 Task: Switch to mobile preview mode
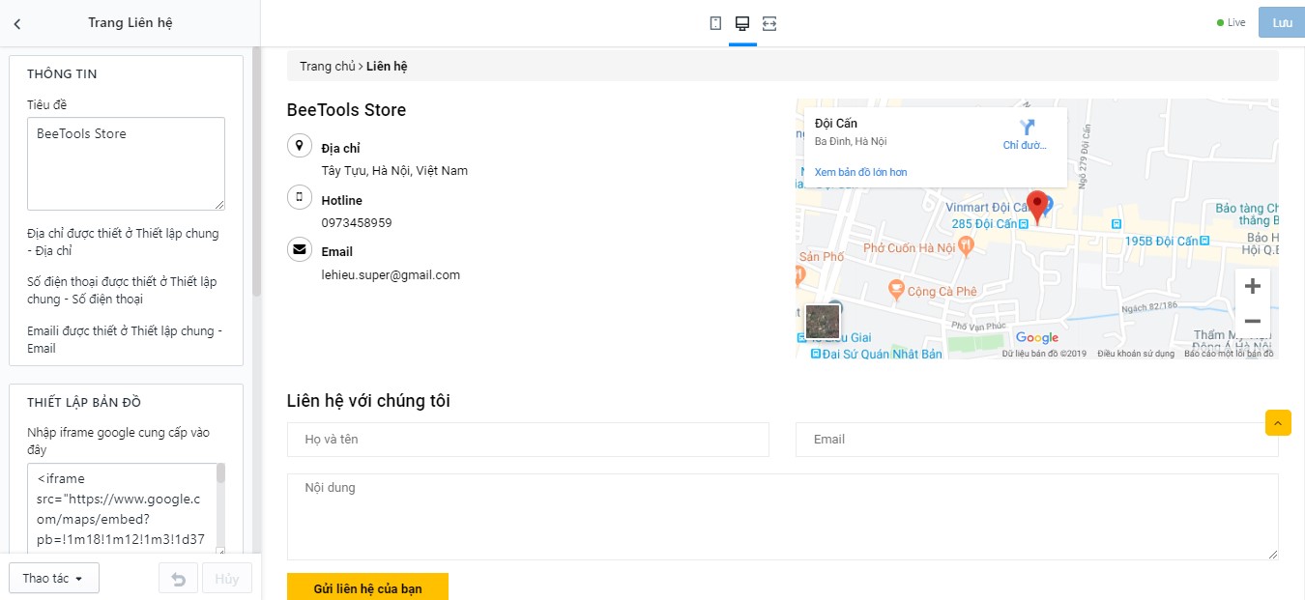(715, 23)
